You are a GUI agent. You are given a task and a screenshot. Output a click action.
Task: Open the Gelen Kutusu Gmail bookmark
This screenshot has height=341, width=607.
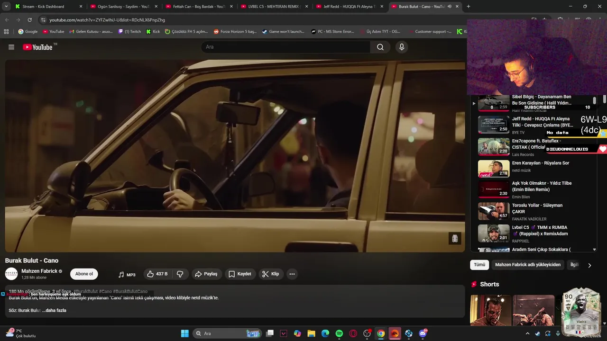tap(91, 32)
